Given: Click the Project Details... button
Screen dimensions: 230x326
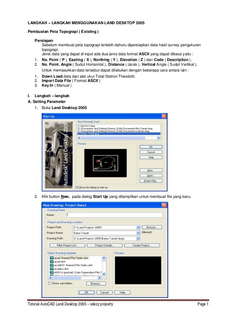Looking at the screenshot, I should click(105, 245).
